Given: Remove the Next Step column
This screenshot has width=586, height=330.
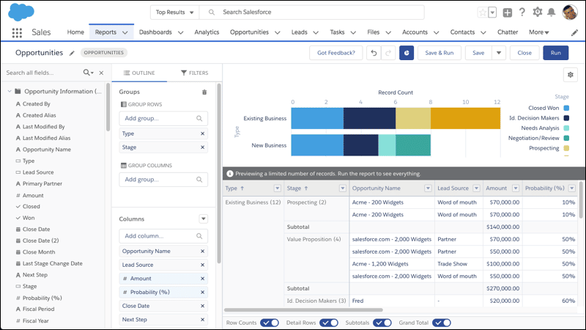Looking at the screenshot, I should (203, 320).
